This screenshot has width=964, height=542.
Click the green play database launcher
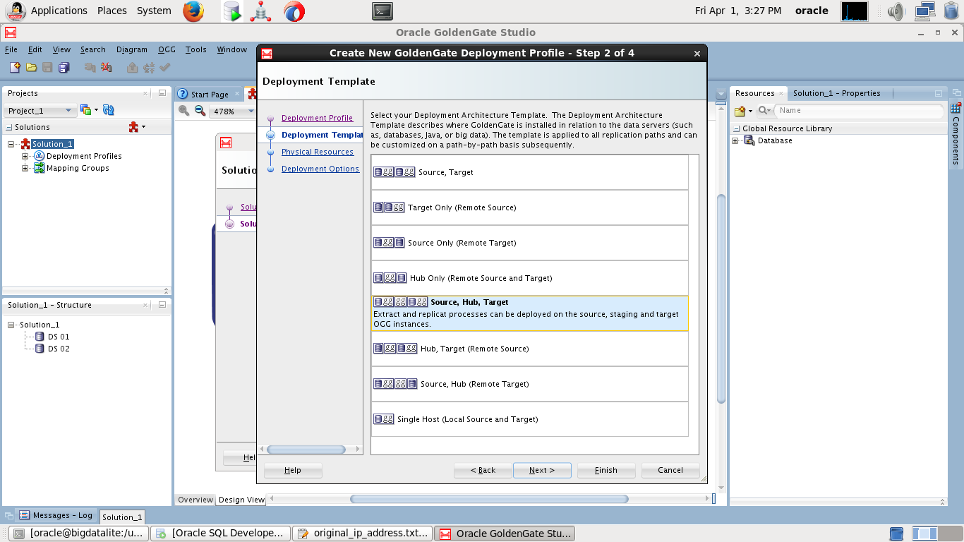click(x=232, y=11)
